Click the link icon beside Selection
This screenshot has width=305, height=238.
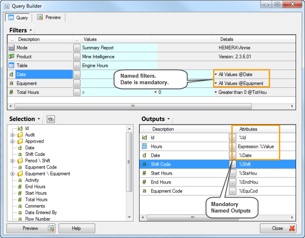[x=51, y=119]
